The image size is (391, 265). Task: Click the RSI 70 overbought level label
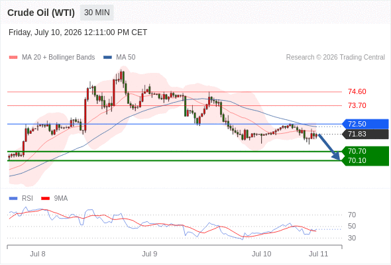[x=352, y=215]
